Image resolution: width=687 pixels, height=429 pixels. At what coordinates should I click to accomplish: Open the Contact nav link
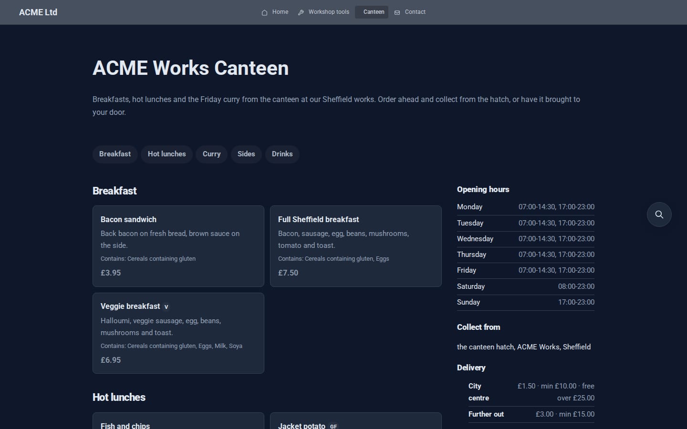pos(410,12)
